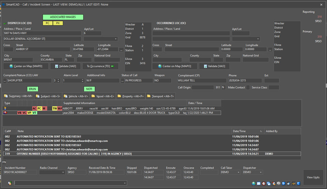Open dropdown under dispatch Apt/Lot field

(115, 39)
